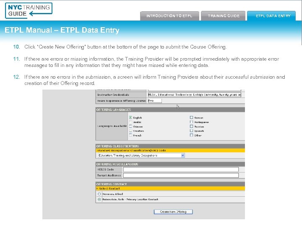The image size is (302, 226).
Task: Click the Instructor Credentials text field
Action: (194, 95)
